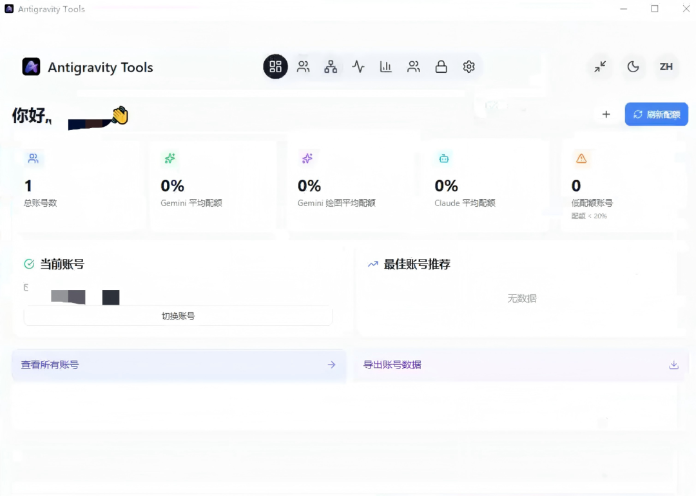Open the activity pulse monitor icon

click(358, 66)
